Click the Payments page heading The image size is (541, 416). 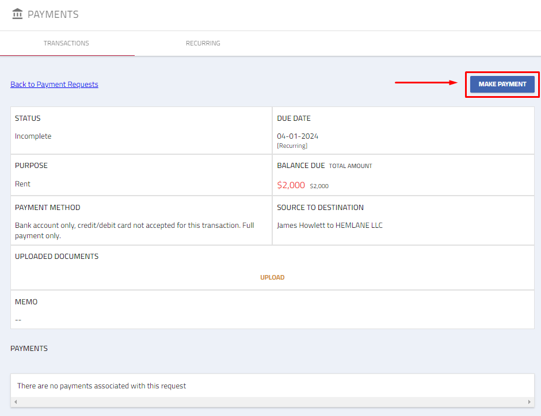[53, 14]
